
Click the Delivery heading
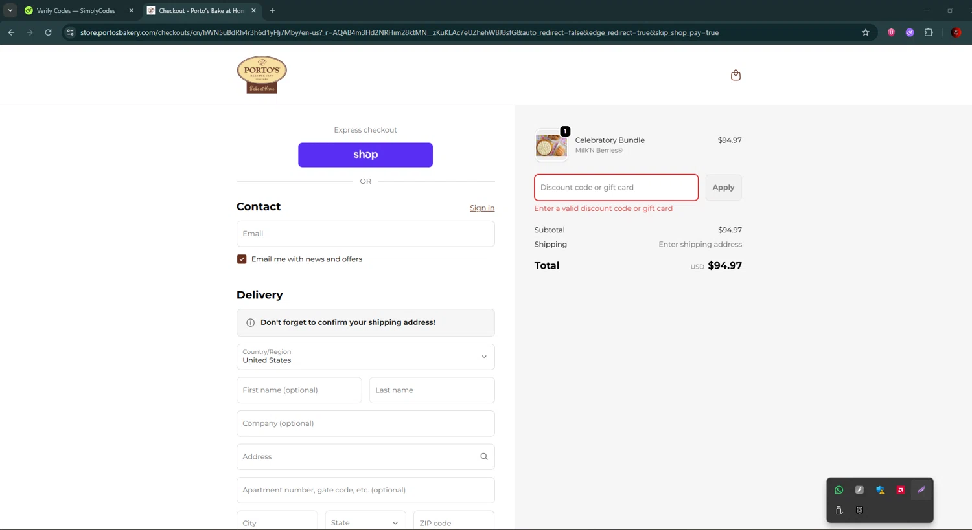(259, 295)
